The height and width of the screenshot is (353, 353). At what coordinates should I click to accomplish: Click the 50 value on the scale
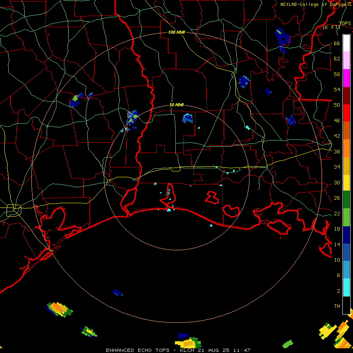[x=337, y=105]
